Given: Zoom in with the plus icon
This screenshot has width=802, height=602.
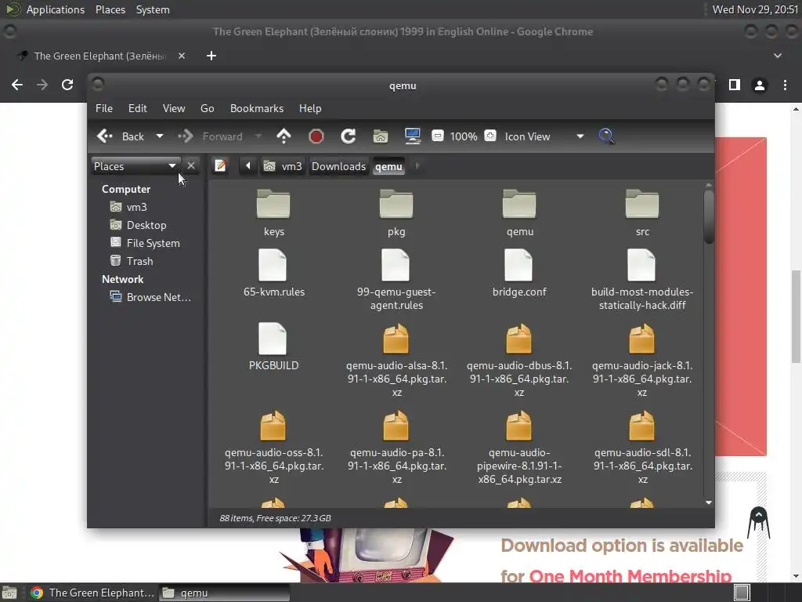Looking at the screenshot, I should pos(490,136).
